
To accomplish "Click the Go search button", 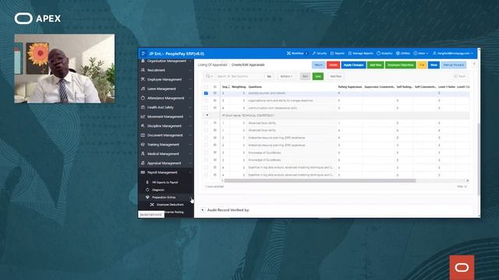I will click(x=269, y=76).
